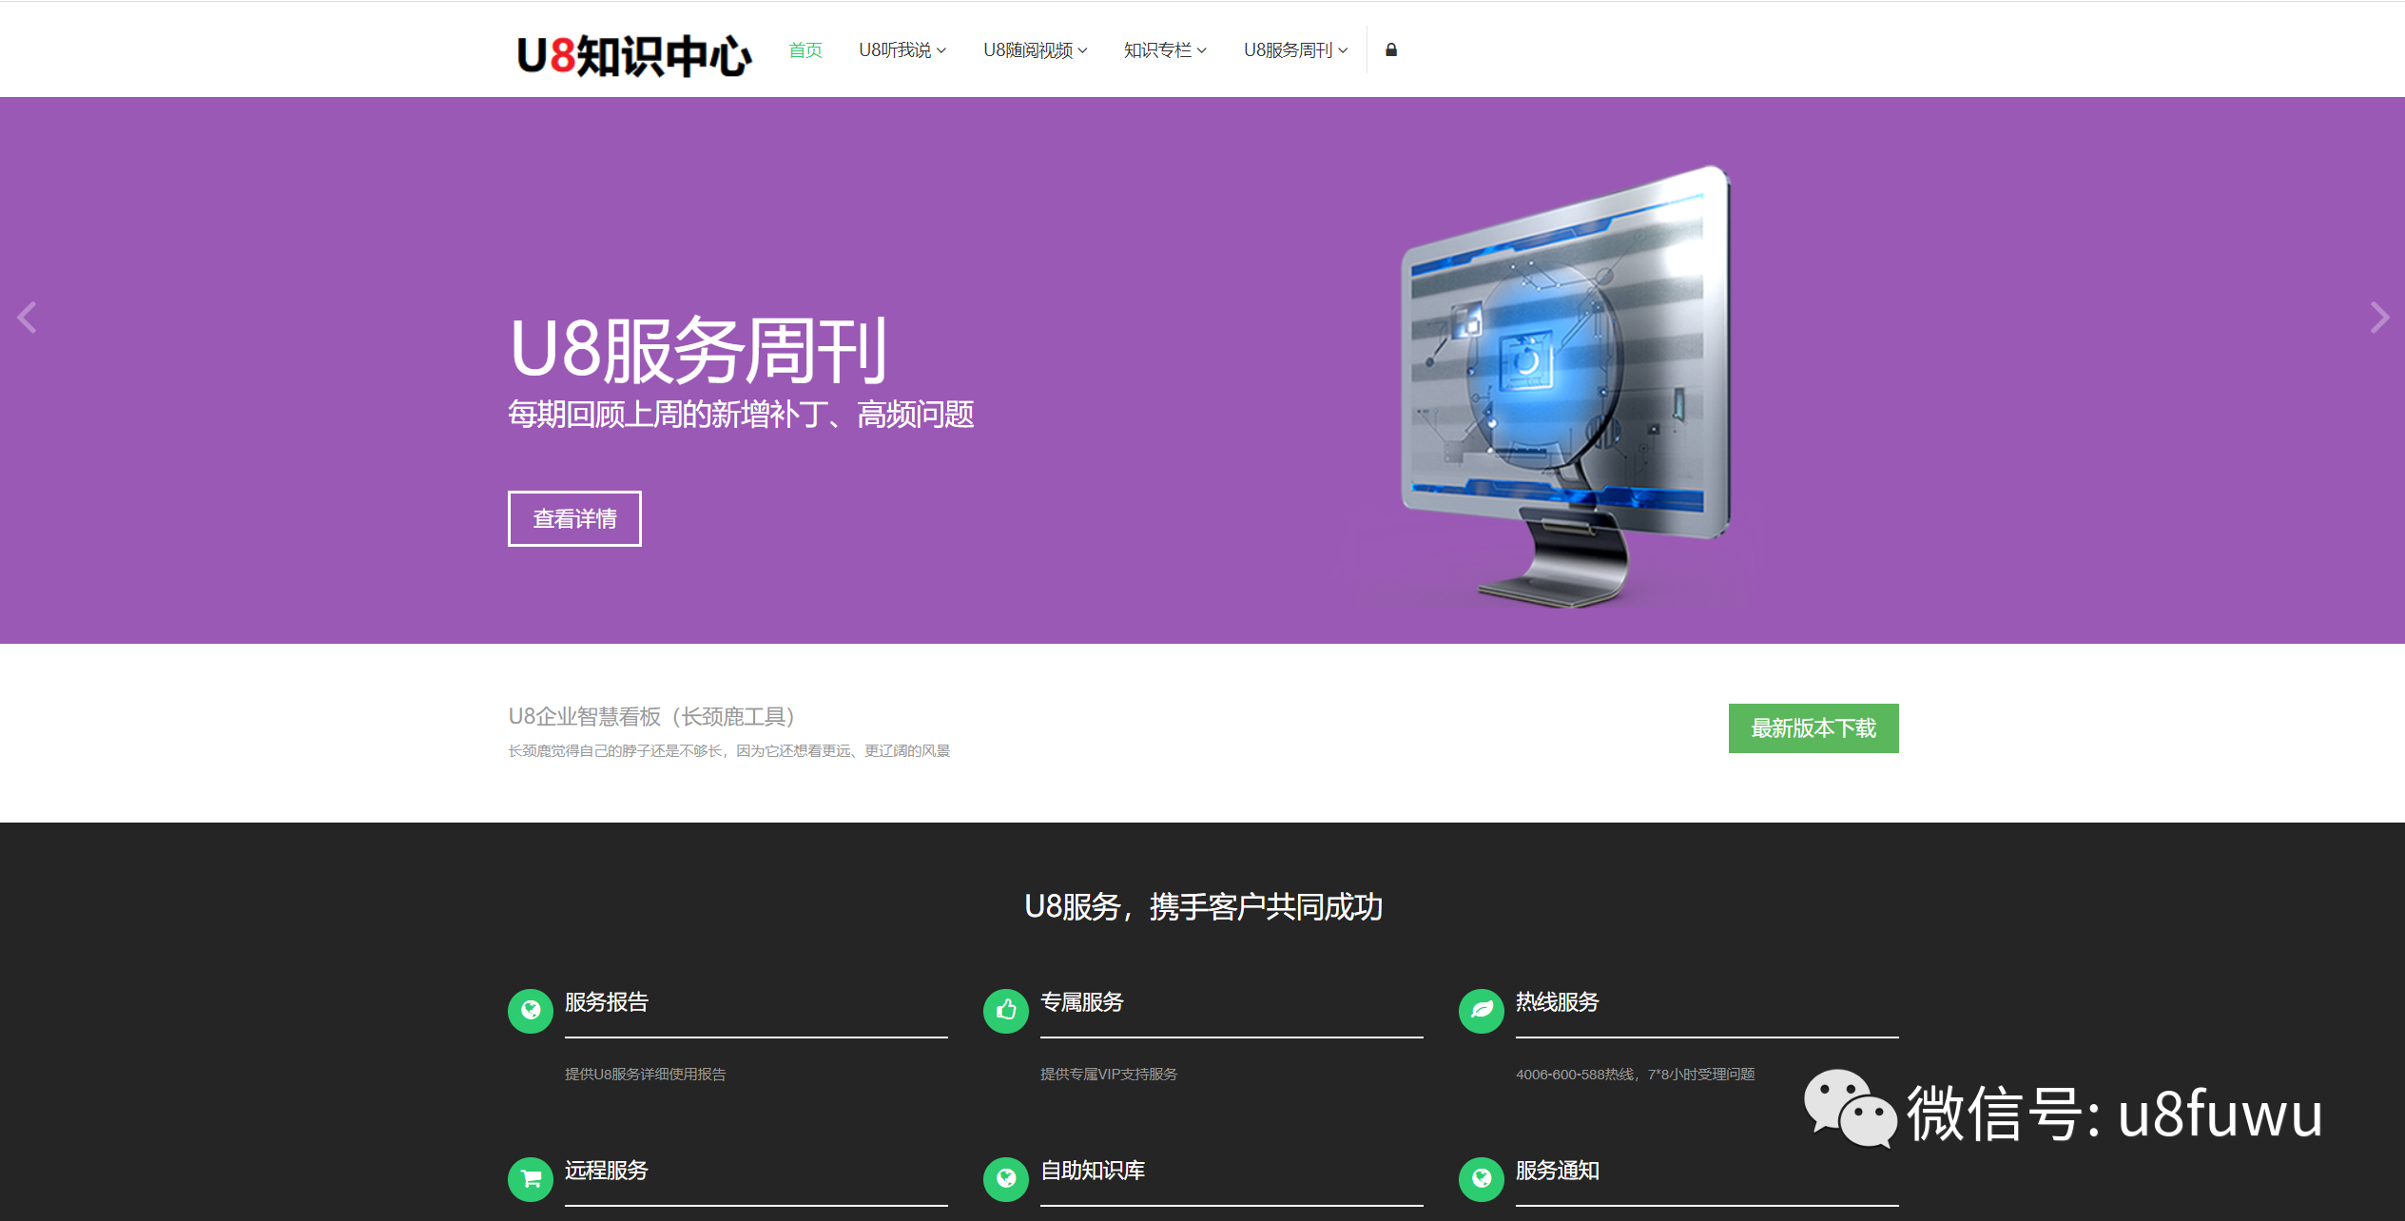Viewport: 2405px width, 1221px height.
Task: Click the text 提供U8服务详细使用报告
Action: point(646,1075)
